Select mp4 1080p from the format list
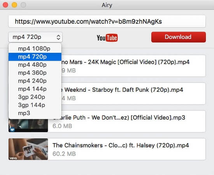This screenshot has width=214, height=175. pyautogui.click(x=35, y=49)
